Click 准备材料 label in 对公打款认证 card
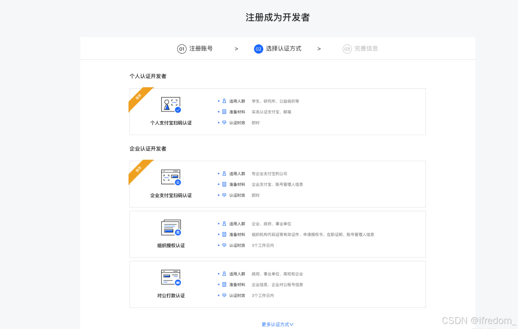This screenshot has width=518, height=329. pos(237,285)
